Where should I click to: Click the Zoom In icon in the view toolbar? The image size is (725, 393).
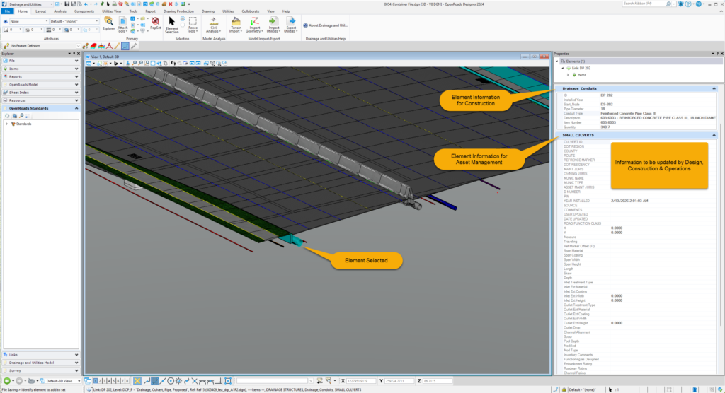pos(135,64)
